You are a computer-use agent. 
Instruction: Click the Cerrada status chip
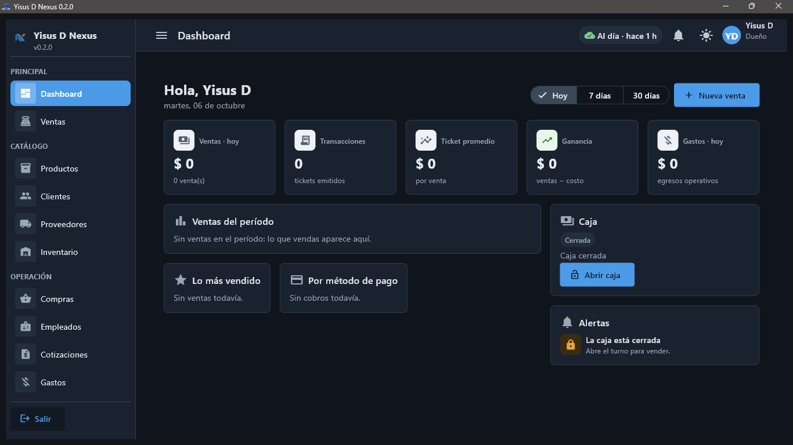578,240
